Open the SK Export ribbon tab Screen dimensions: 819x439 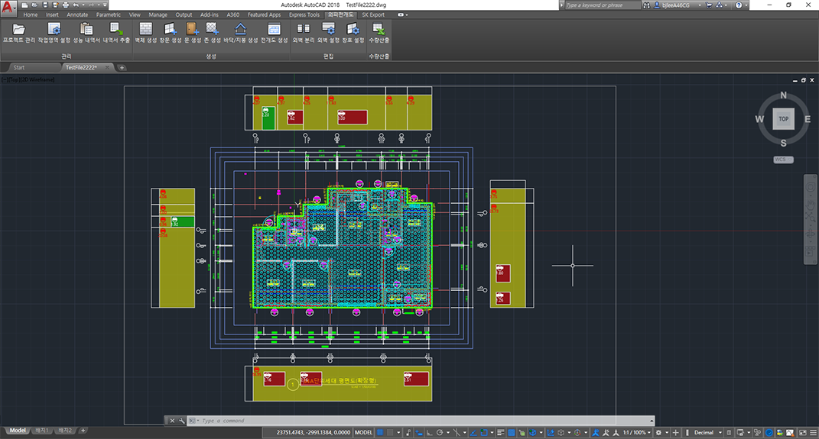click(x=373, y=15)
